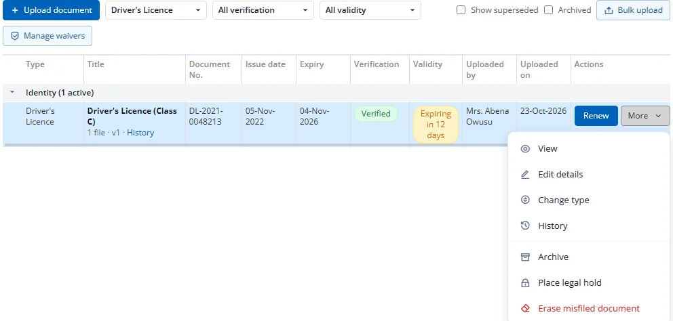The width and height of the screenshot is (673, 321).
Task: Click the pencil icon beside Edit details
Action: click(525, 175)
